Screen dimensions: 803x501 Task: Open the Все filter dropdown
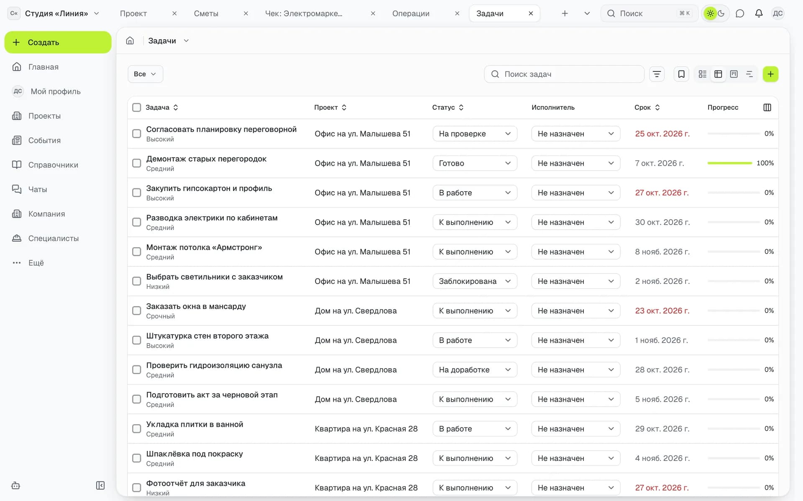[145, 74]
